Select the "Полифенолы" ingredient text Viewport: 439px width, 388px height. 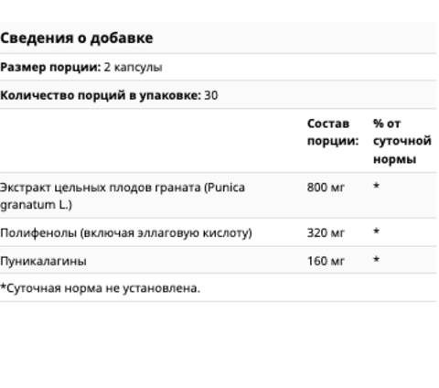[126, 232]
